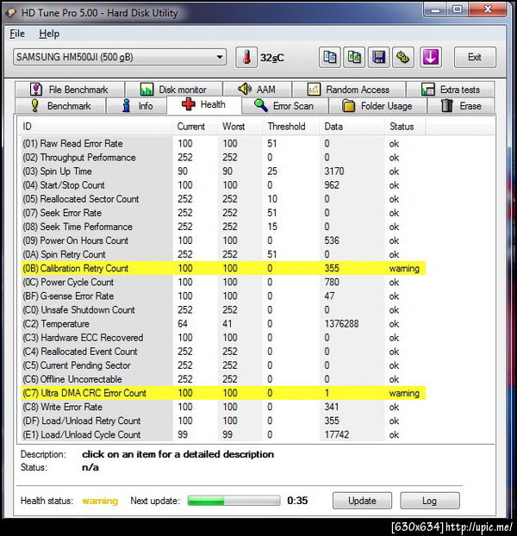Viewport: 517px width, 536px height.
Task: Maximize the HD Tune Pro window
Action: [x=458, y=9]
